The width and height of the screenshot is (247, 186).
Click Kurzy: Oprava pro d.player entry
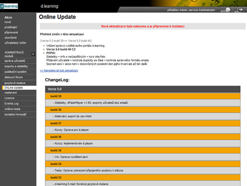[143, 130]
